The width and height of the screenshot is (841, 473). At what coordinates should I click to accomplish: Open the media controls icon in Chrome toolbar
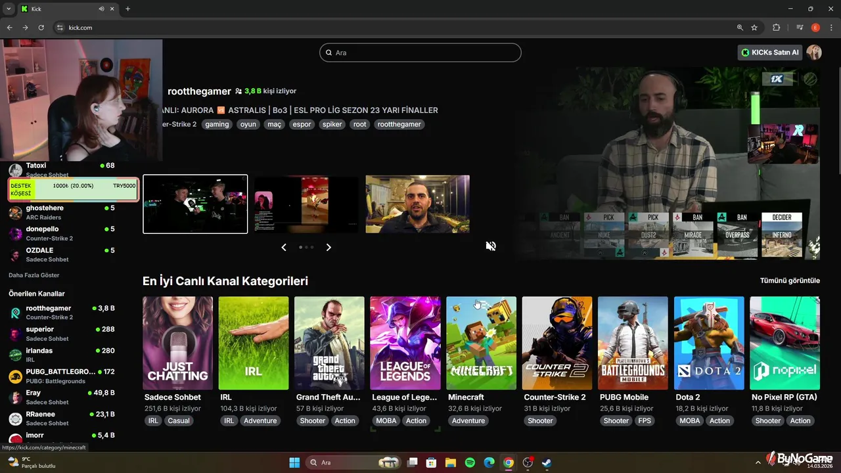click(x=800, y=28)
